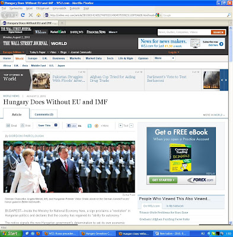Open Titanic-Style Problems for Euro Zone link

click(x=164, y=213)
